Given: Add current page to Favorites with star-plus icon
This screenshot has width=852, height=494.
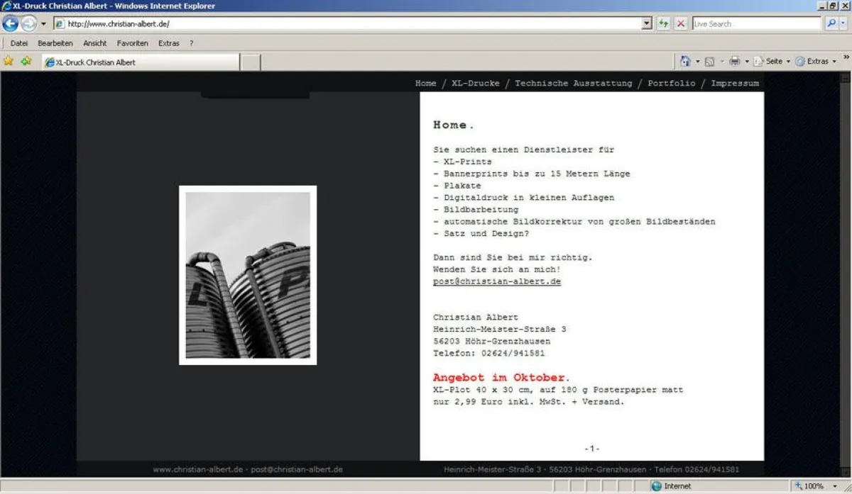Looking at the screenshot, I should (26, 61).
